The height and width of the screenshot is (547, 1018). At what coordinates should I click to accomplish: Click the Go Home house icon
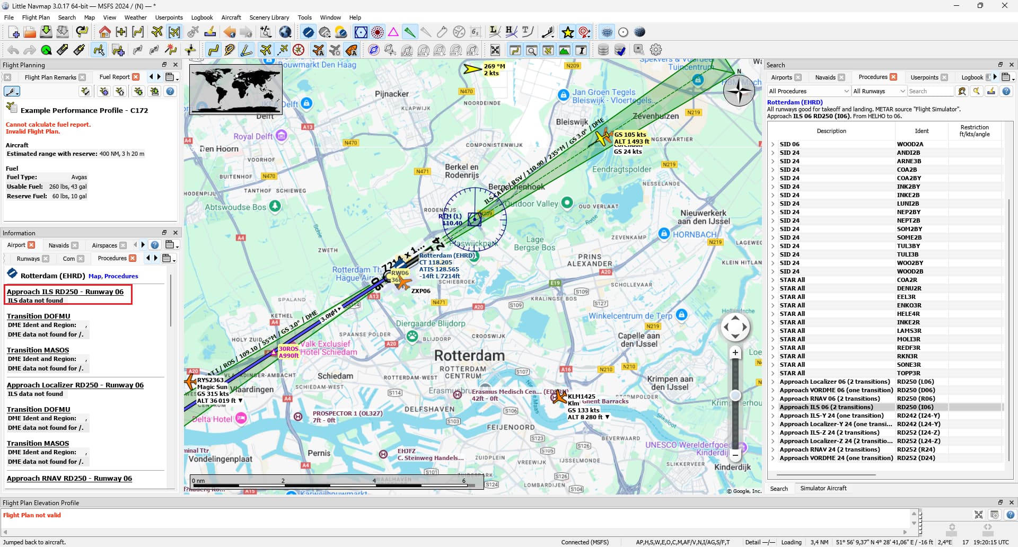[x=104, y=32]
